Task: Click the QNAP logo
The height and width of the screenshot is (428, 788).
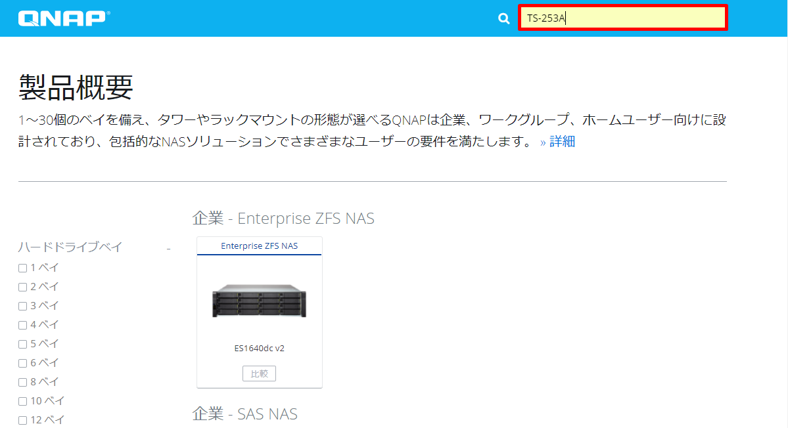Action: coord(64,18)
